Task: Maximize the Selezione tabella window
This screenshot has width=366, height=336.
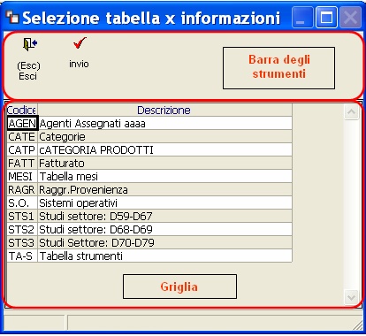Action: pyautogui.click(x=326, y=18)
